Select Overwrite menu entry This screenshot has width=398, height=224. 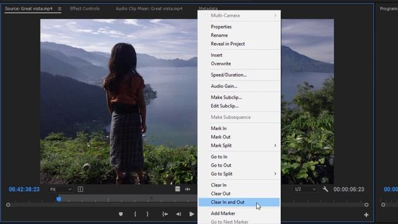point(239,63)
